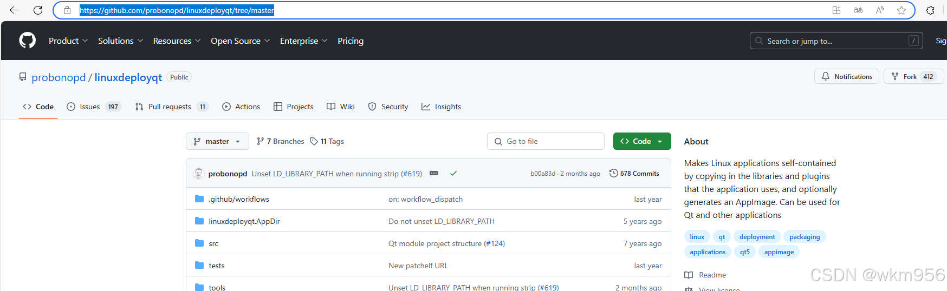This screenshot has height=291, width=947.
Task: Open the Solutions dropdown menu
Action: point(120,41)
